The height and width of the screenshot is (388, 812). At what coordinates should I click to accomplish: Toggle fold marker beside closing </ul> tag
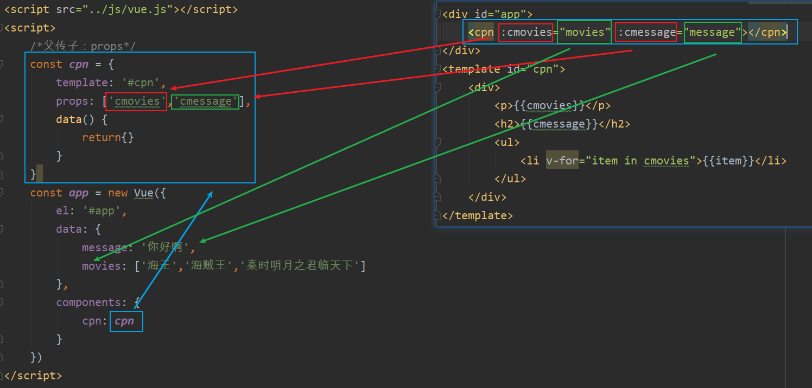[437, 179]
